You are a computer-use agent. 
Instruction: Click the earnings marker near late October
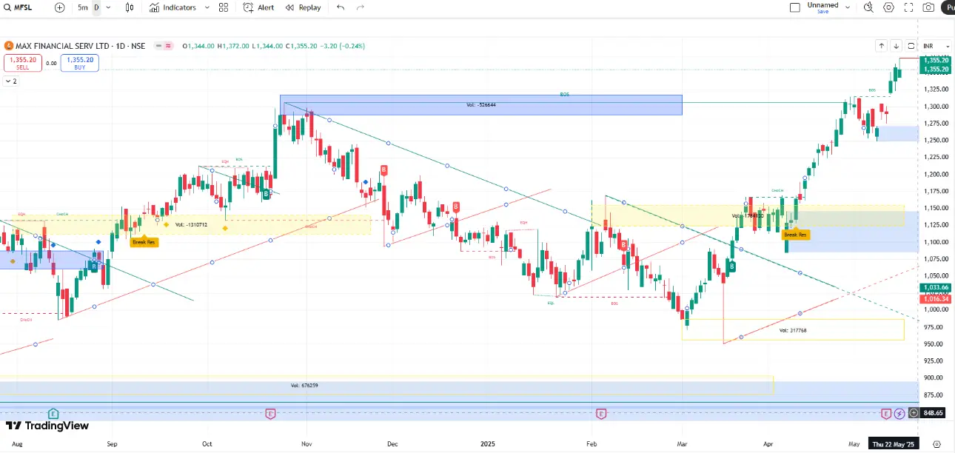point(270,413)
